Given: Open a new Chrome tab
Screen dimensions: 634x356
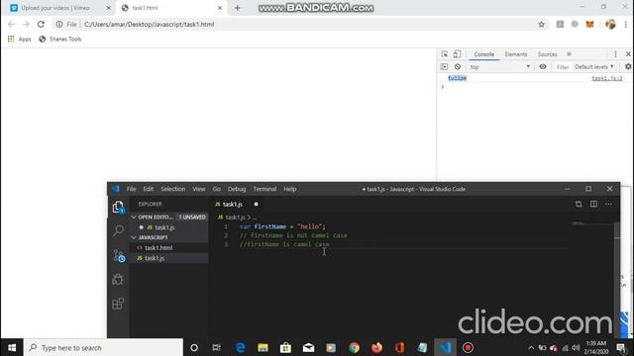Looking at the screenshot, I should point(238,8).
